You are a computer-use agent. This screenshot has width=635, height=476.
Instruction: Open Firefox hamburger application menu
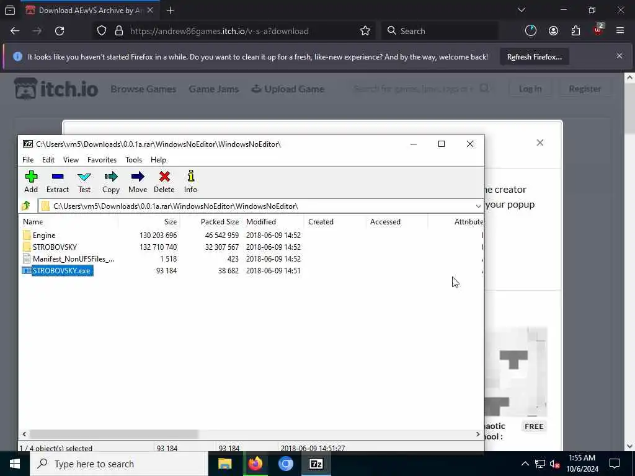[620, 31]
